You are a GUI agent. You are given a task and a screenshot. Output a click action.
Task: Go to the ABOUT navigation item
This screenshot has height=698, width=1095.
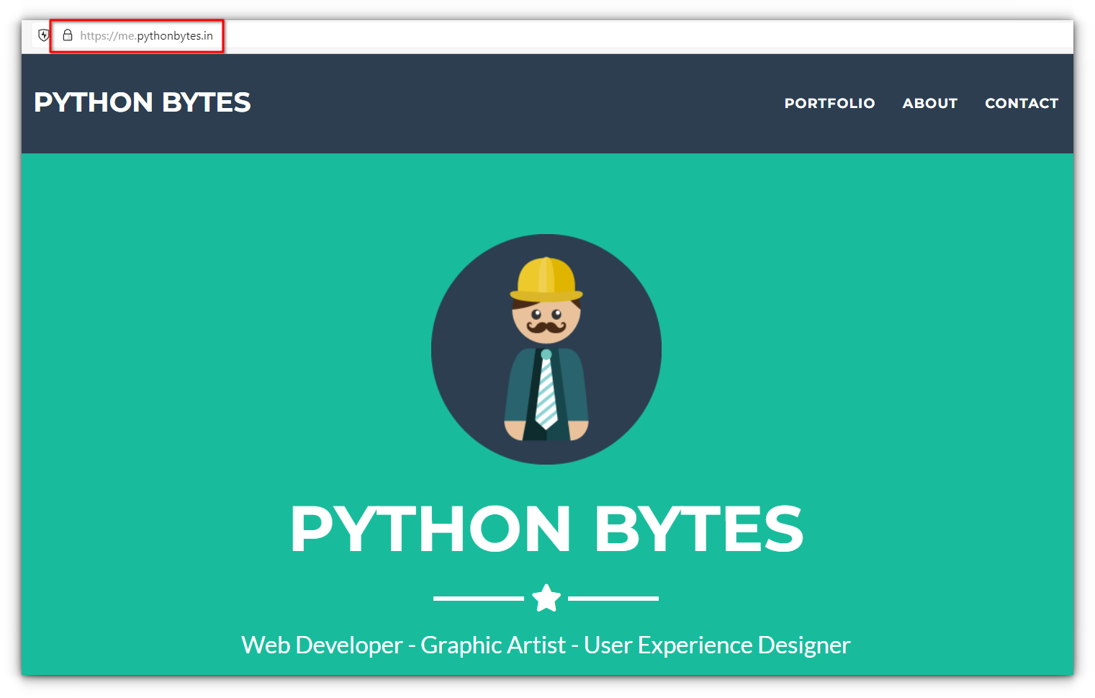(x=929, y=103)
